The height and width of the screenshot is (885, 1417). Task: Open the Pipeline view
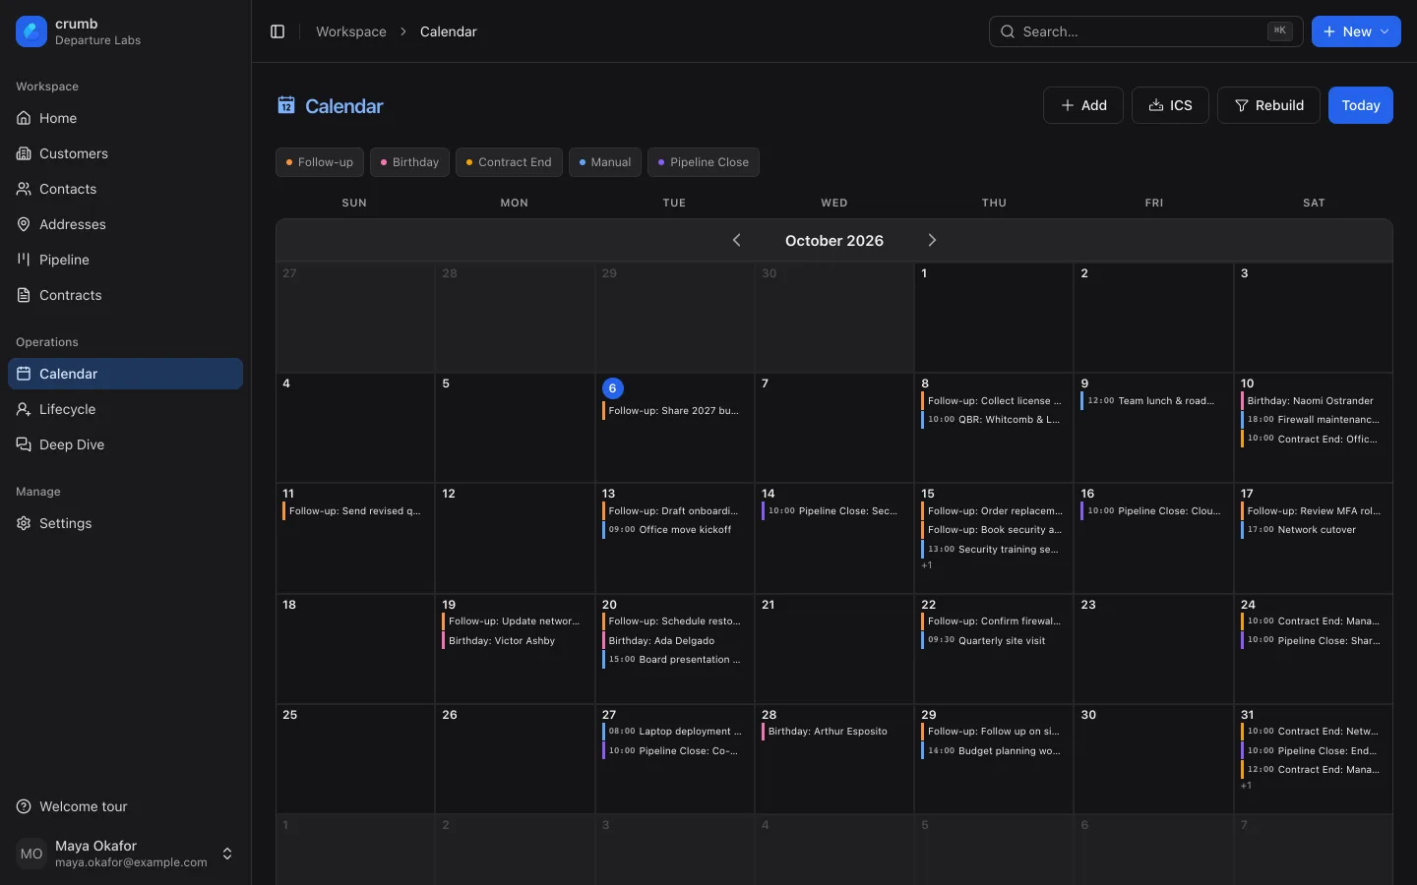pos(125,260)
